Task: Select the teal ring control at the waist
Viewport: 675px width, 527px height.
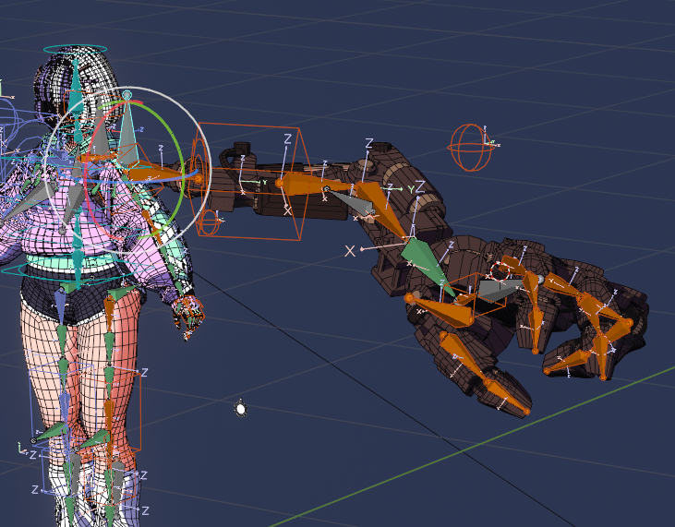Action: click(x=55, y=271)
